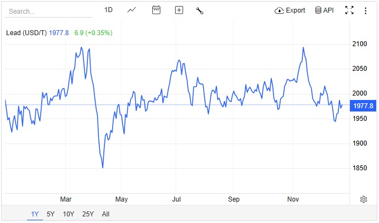This screenshot has height=223, width=379.
Task: Switch to the 10Y time range
Action: point(69,214)
